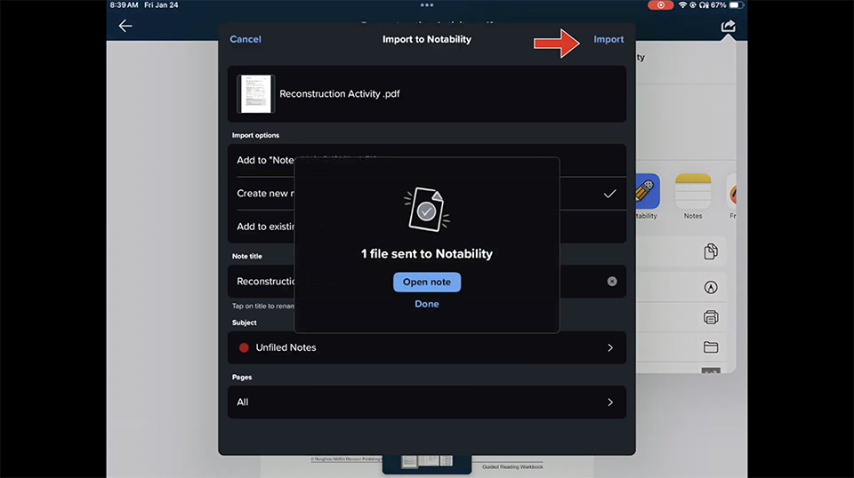Select the Reconstruction Activity .pdf thumbnail
854x478 pixels.
(256, 93)
